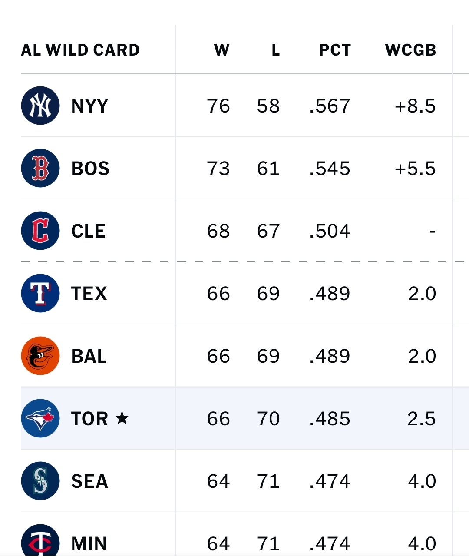Image resolution: width=469 pixels, height=556 pixels.
Task: Sort standings by W column header
Action: [221, 50]
